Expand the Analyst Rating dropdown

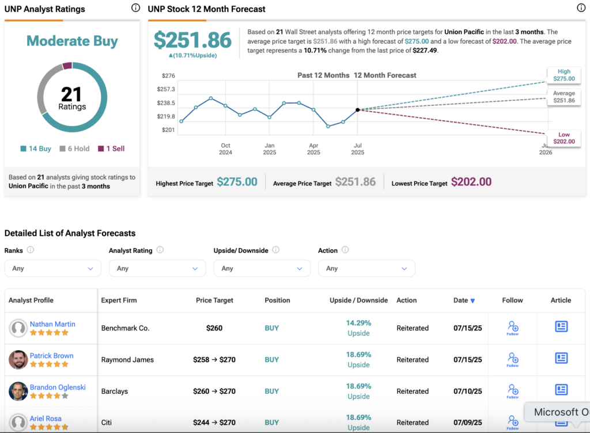[x=157, y=268]
